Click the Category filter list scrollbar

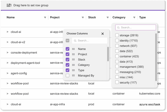click(x=156, y=57)
